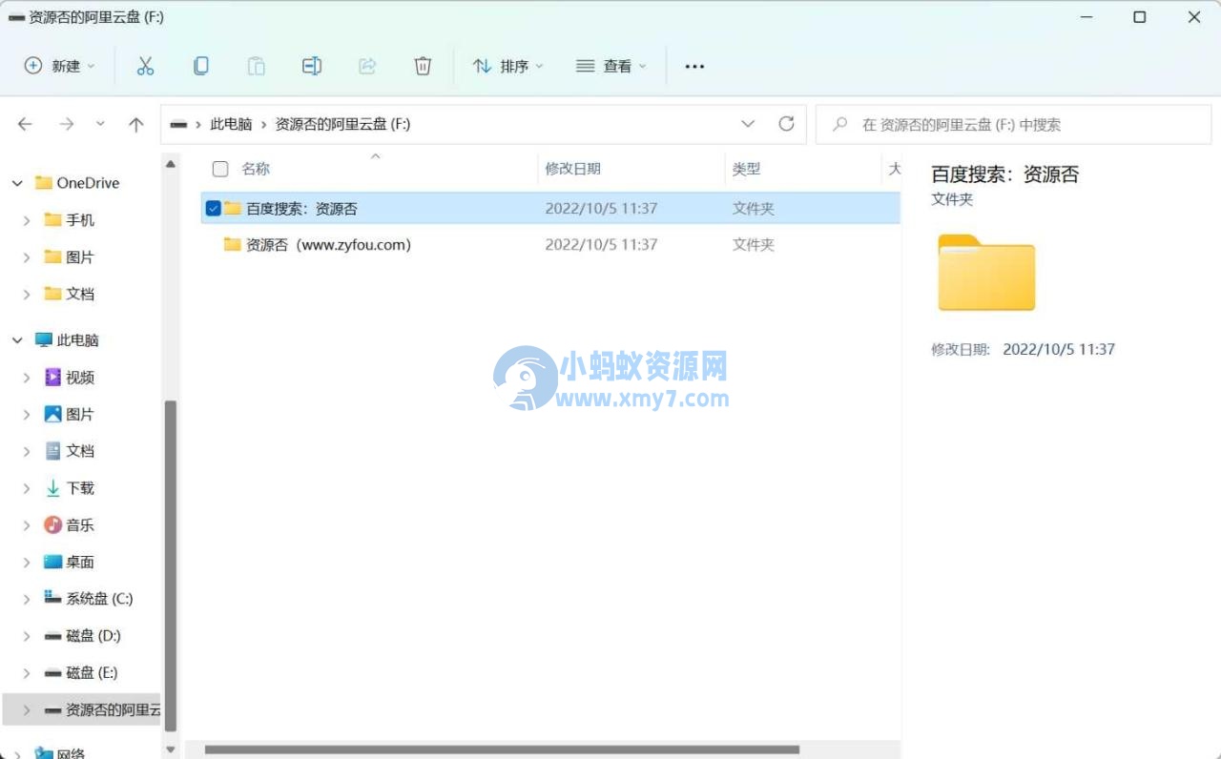Screen dimensions: 1221x759
Task: Click the Delete trash can icon
Action: pyautogui.click(x=423, y=66)
